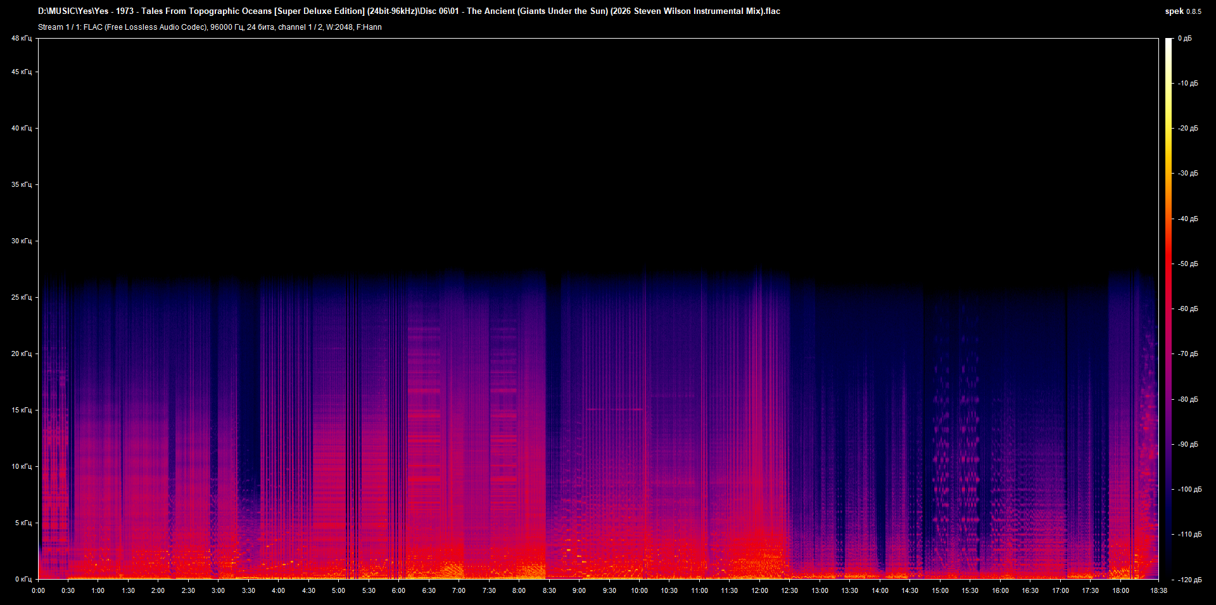The height and width of the screenshot is (605, 1216).
Task: Click the '7:00' time axis label
Action: tap(459, 591)
